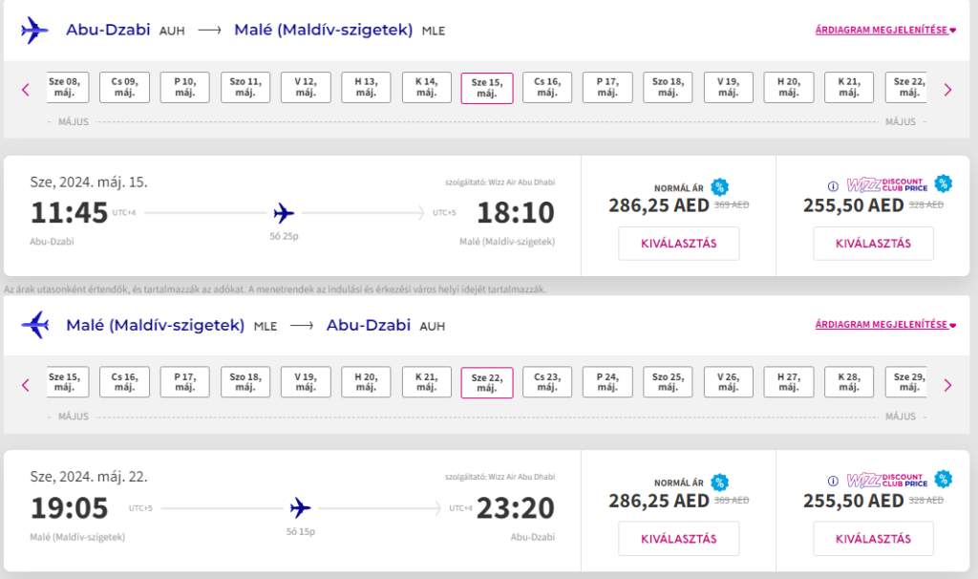The width and height of the screenshot is (978, 579).
Task: Select return date Szo 25, máj.
Action: tap(668, 382)
